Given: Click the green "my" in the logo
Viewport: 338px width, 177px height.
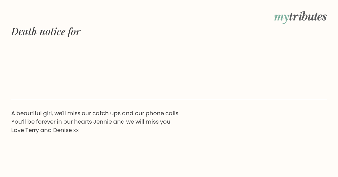Looking at the screenshot, I should tap(281, 17).
